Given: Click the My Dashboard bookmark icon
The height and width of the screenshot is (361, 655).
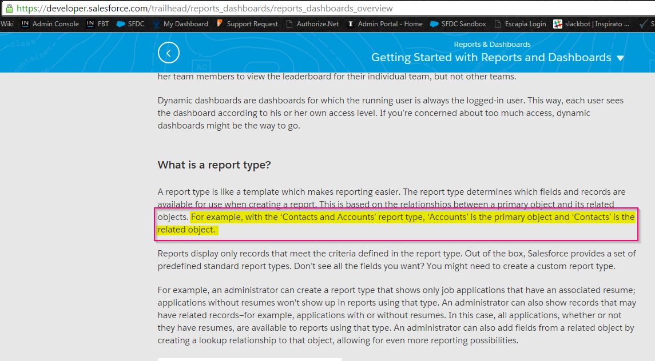Looking at the screenshot, I should point(156,24).
